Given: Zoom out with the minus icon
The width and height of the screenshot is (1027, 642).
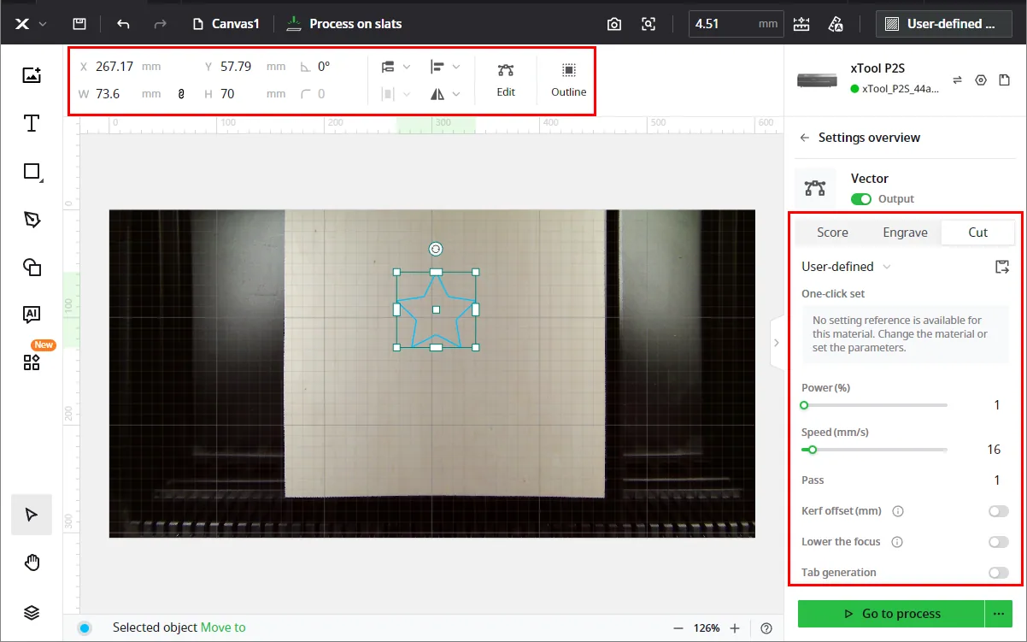Looking at the screenshot, I should [678, 628].
